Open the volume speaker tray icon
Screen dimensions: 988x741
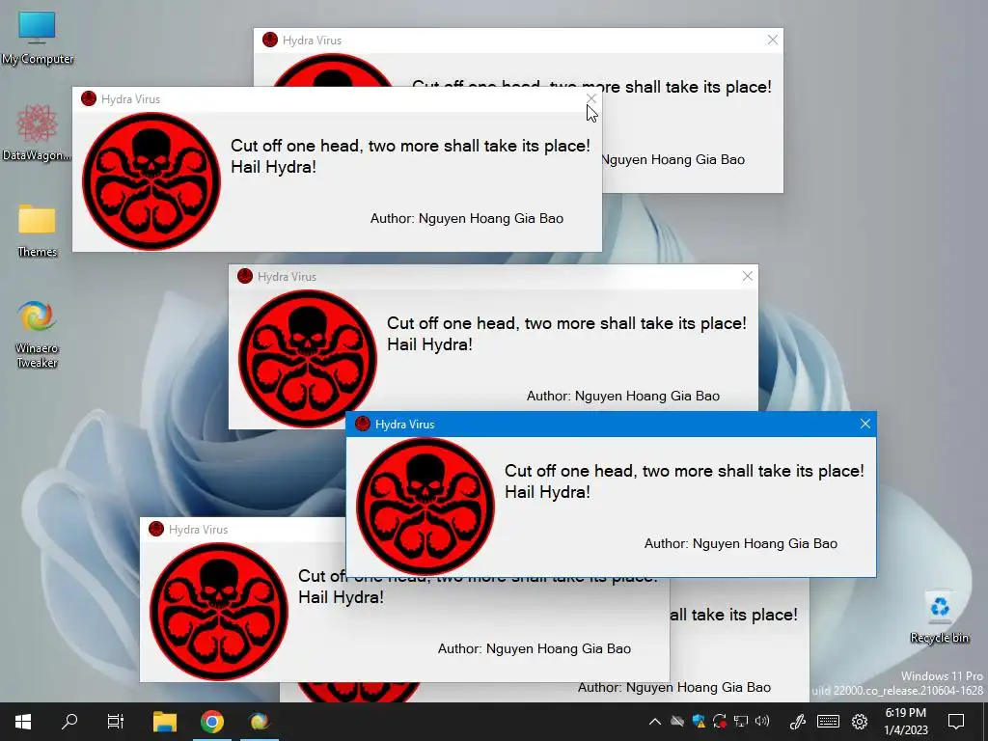(x=762, y=722)
